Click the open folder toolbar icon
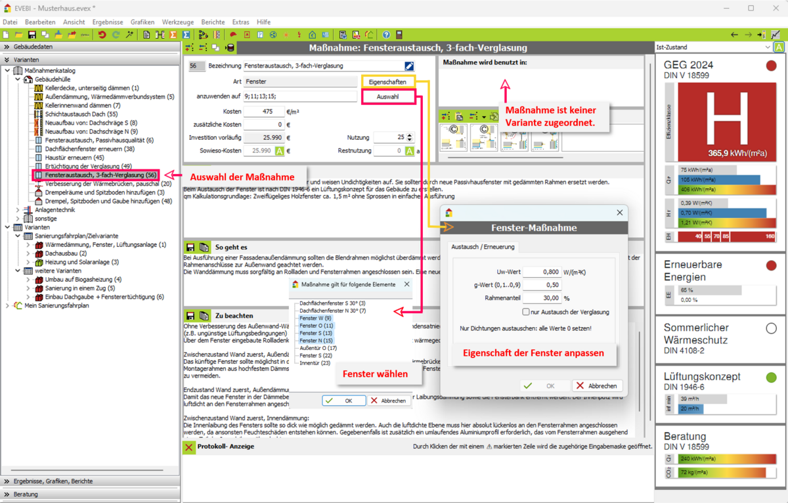Image resolution: width=788 pixels, height=503 pixels. point(18,35)
